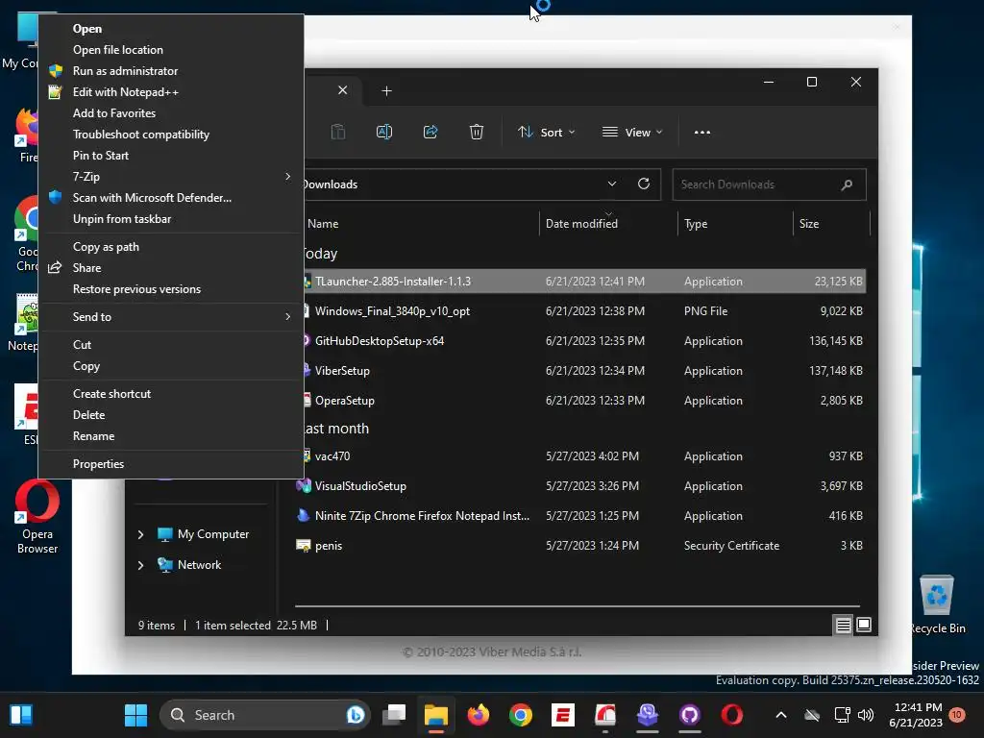
Task: Open GitHub Desktop from the taskbar
Action: [x=689, y=715]
